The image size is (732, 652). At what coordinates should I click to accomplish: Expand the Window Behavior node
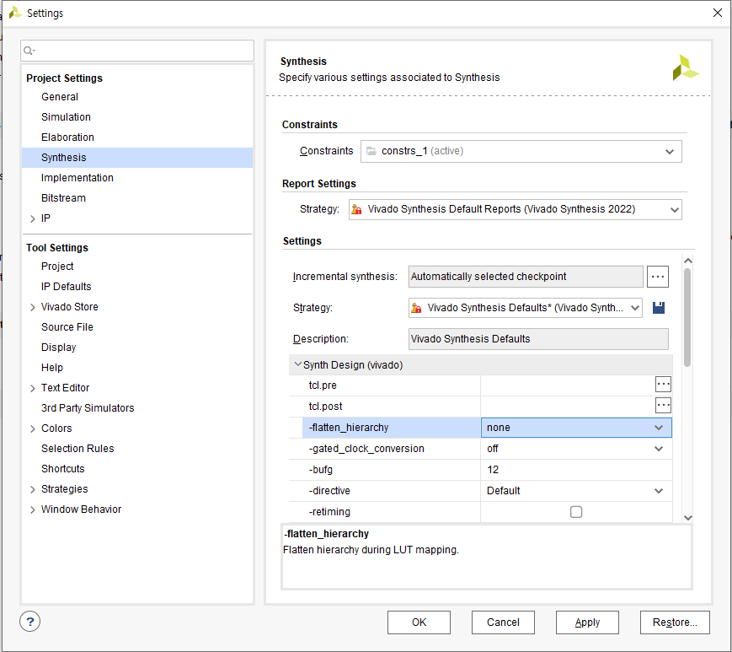pyautogui.click(x=33, y=509)
